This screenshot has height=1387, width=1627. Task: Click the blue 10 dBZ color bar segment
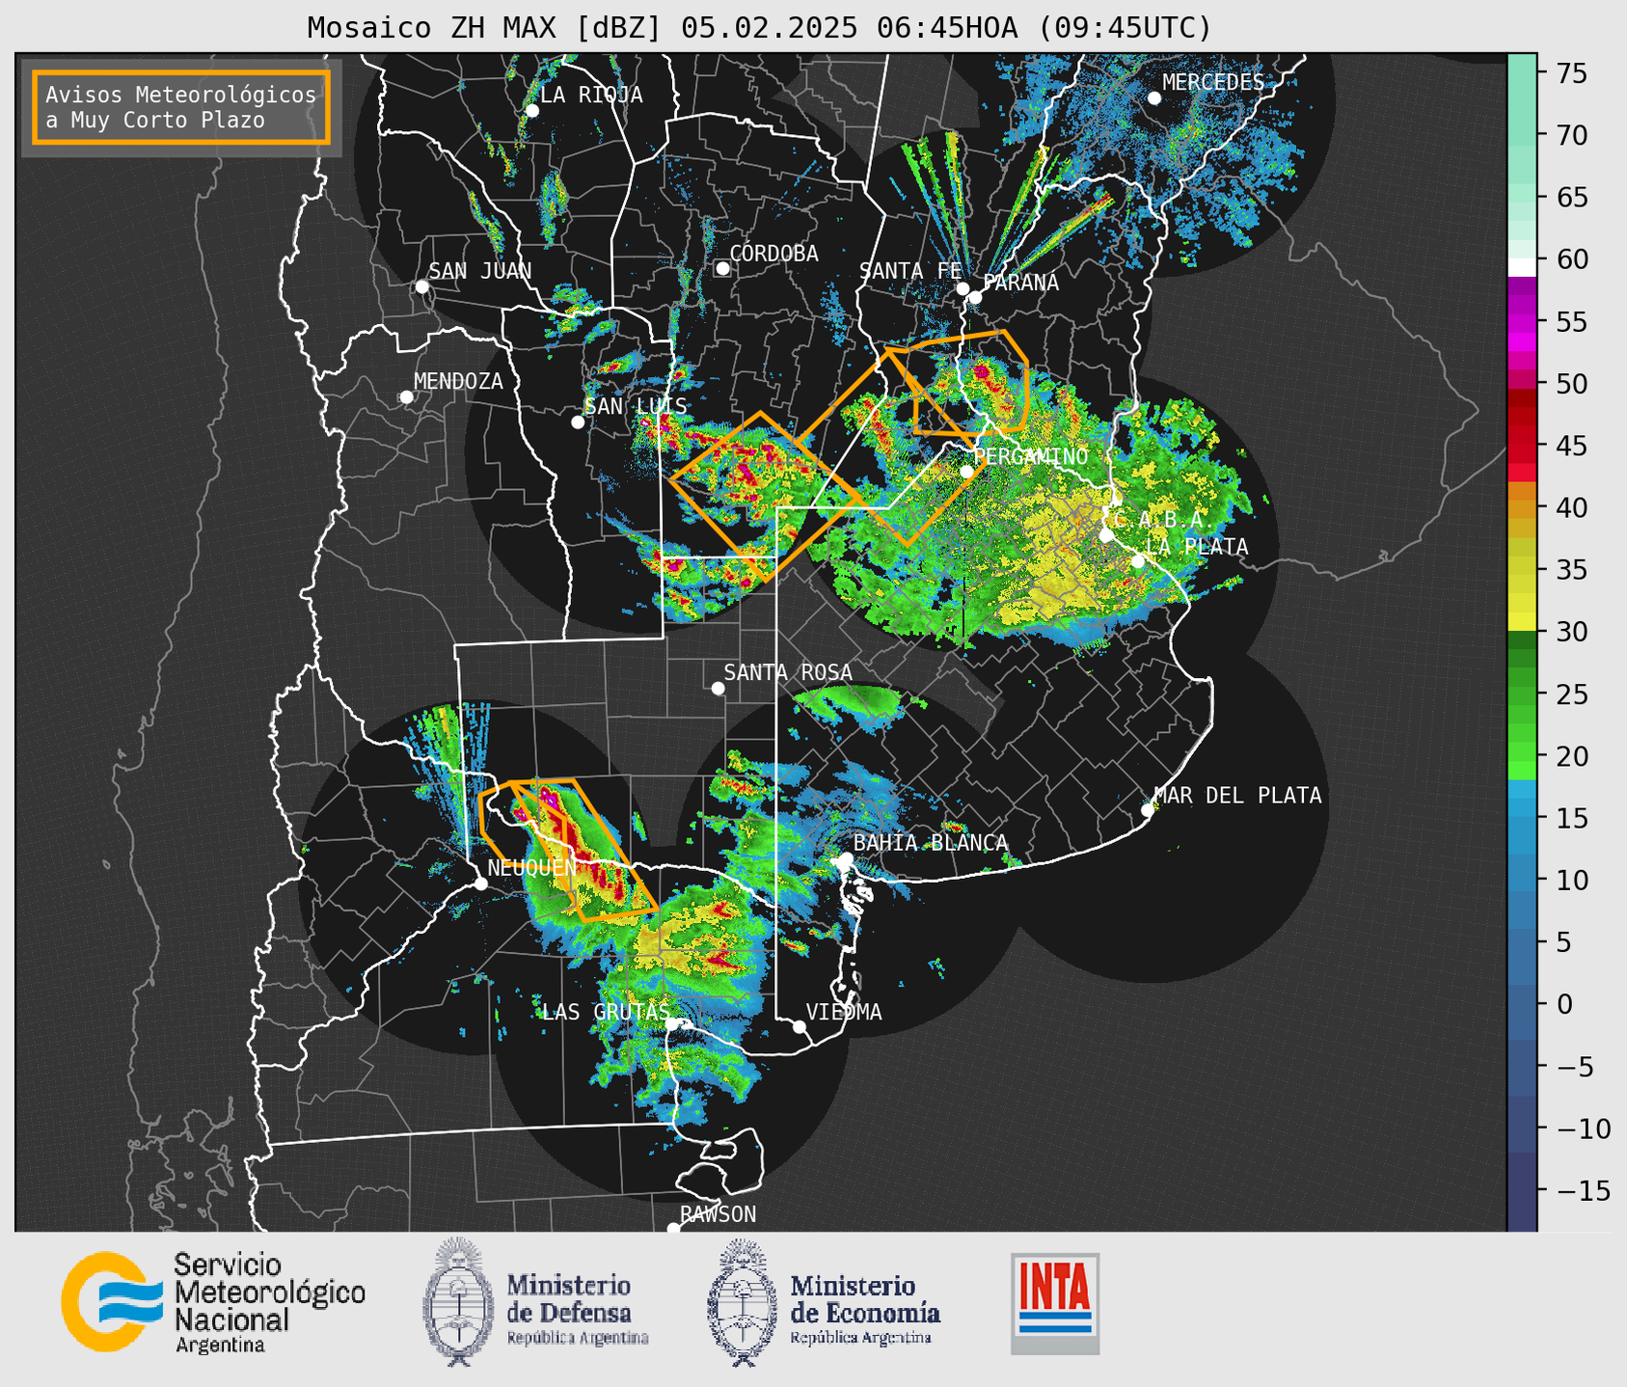1522,880
